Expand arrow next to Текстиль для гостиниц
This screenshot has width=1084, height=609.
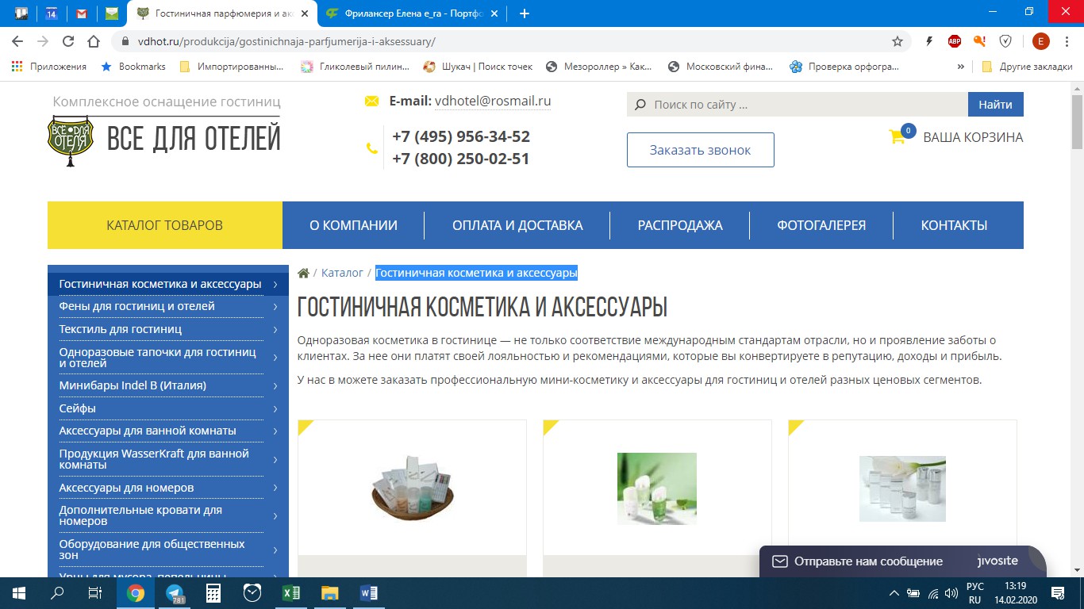(275, 329)
